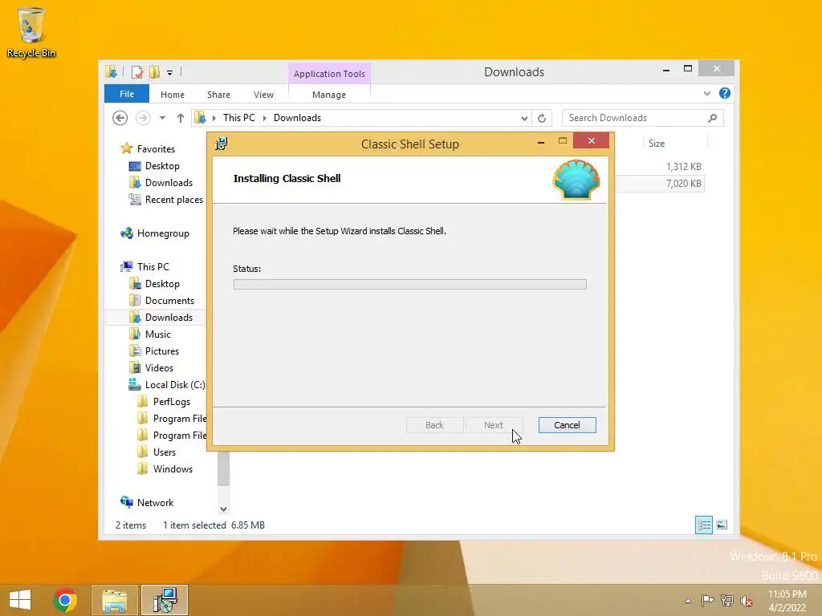Go up one folder level

coord(181,118)
